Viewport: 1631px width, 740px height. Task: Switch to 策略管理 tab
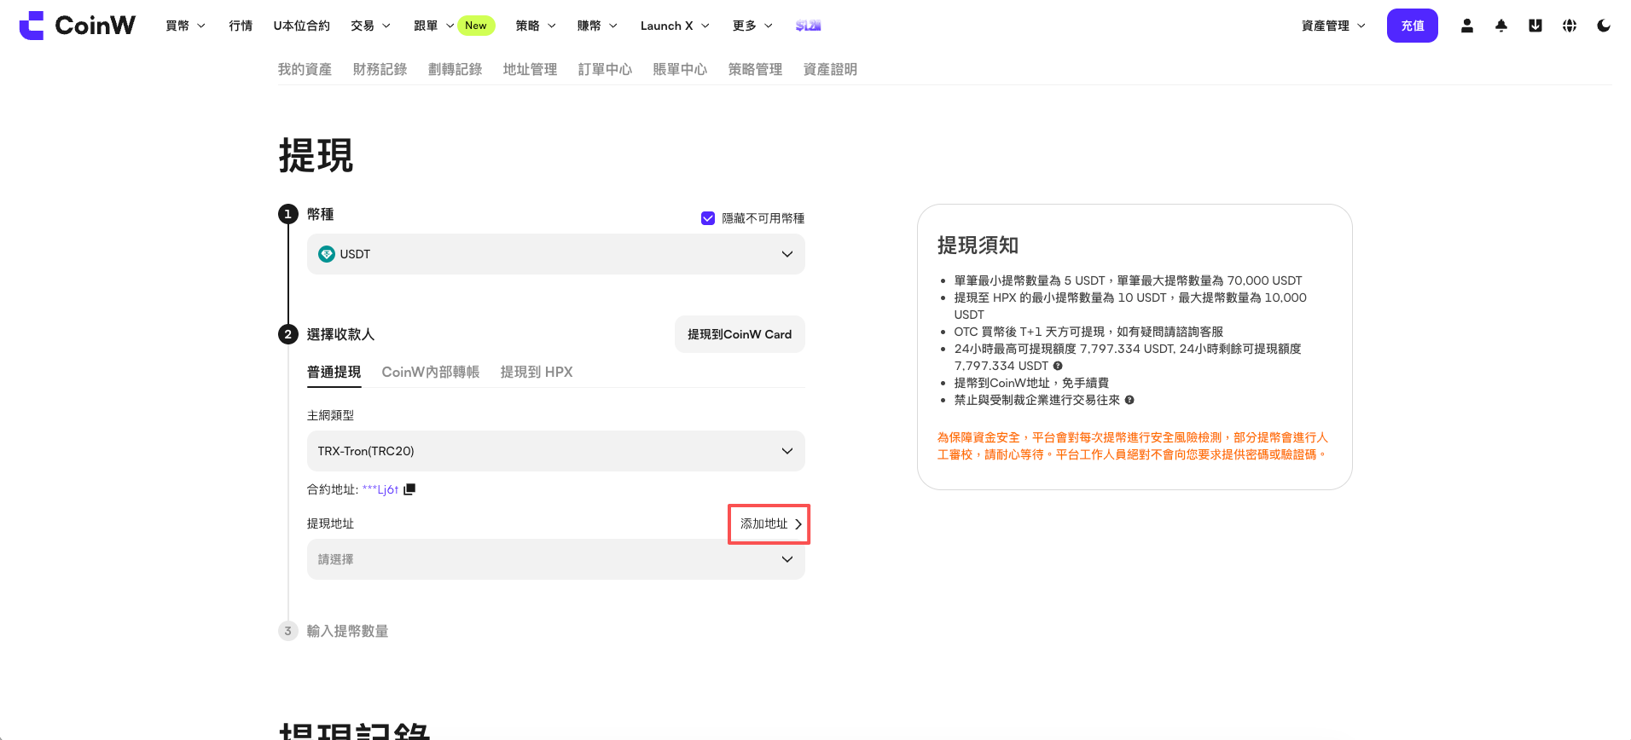755,69
